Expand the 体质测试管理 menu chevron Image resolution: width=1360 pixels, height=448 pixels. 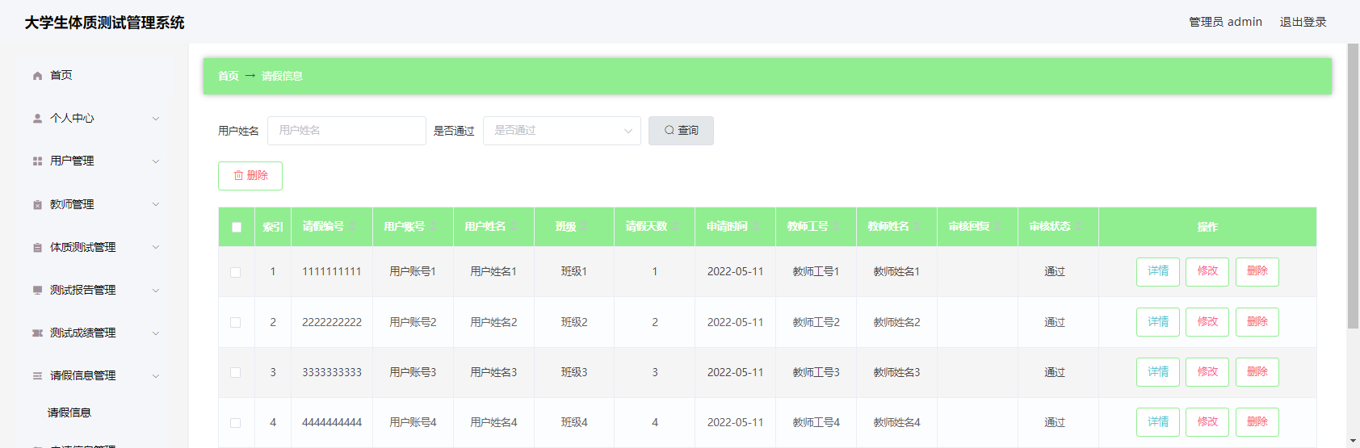[x=156, y=248]
